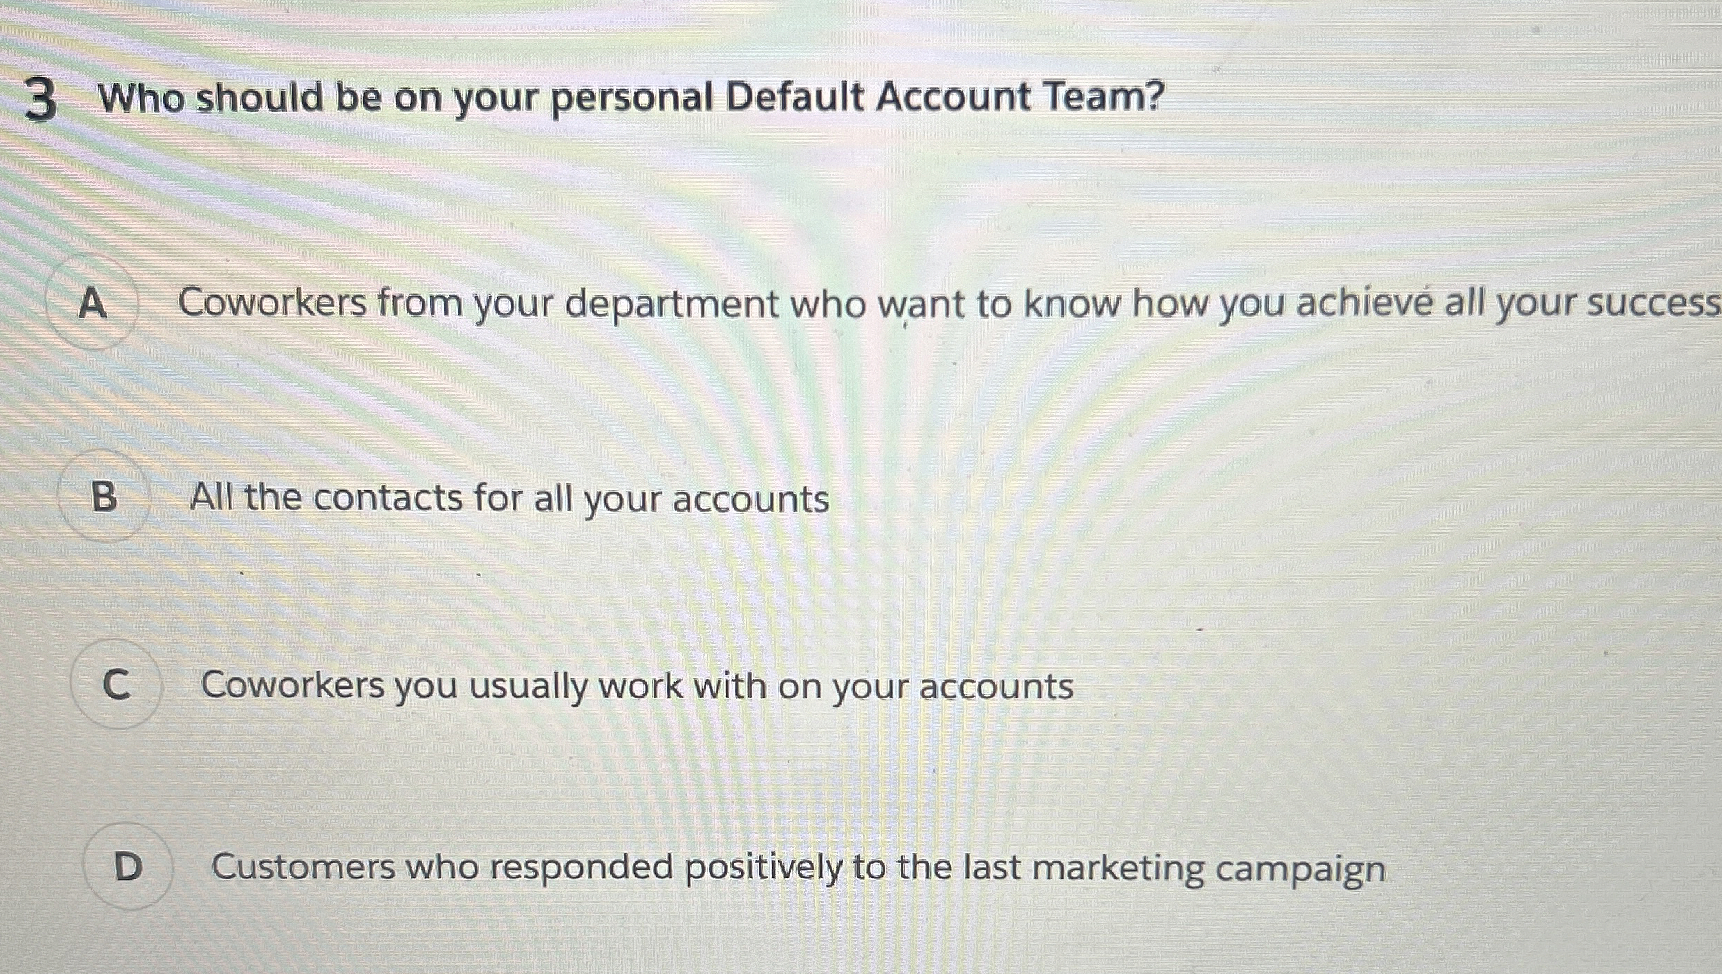This screenshot has height=974, width=1722.
Task: Click 'Coworkers you usually work with on your accounts'
Action: coord(636,685)
